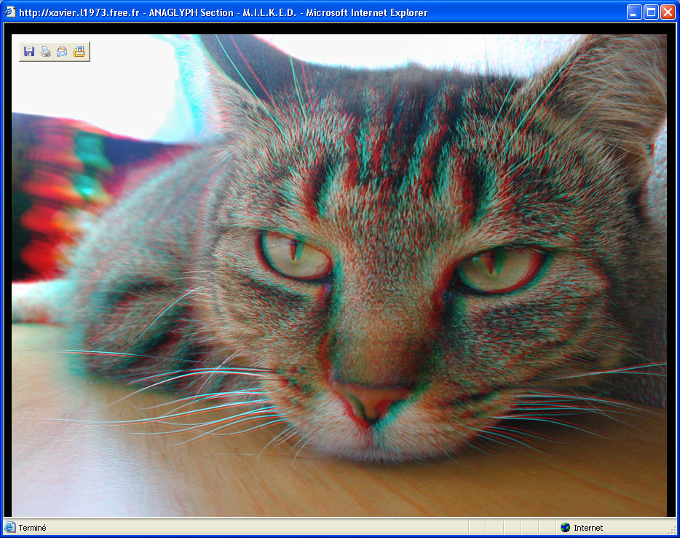Click the anaglyph cat photo
This screenshot has width=680, height=538.
coord(339,276)
